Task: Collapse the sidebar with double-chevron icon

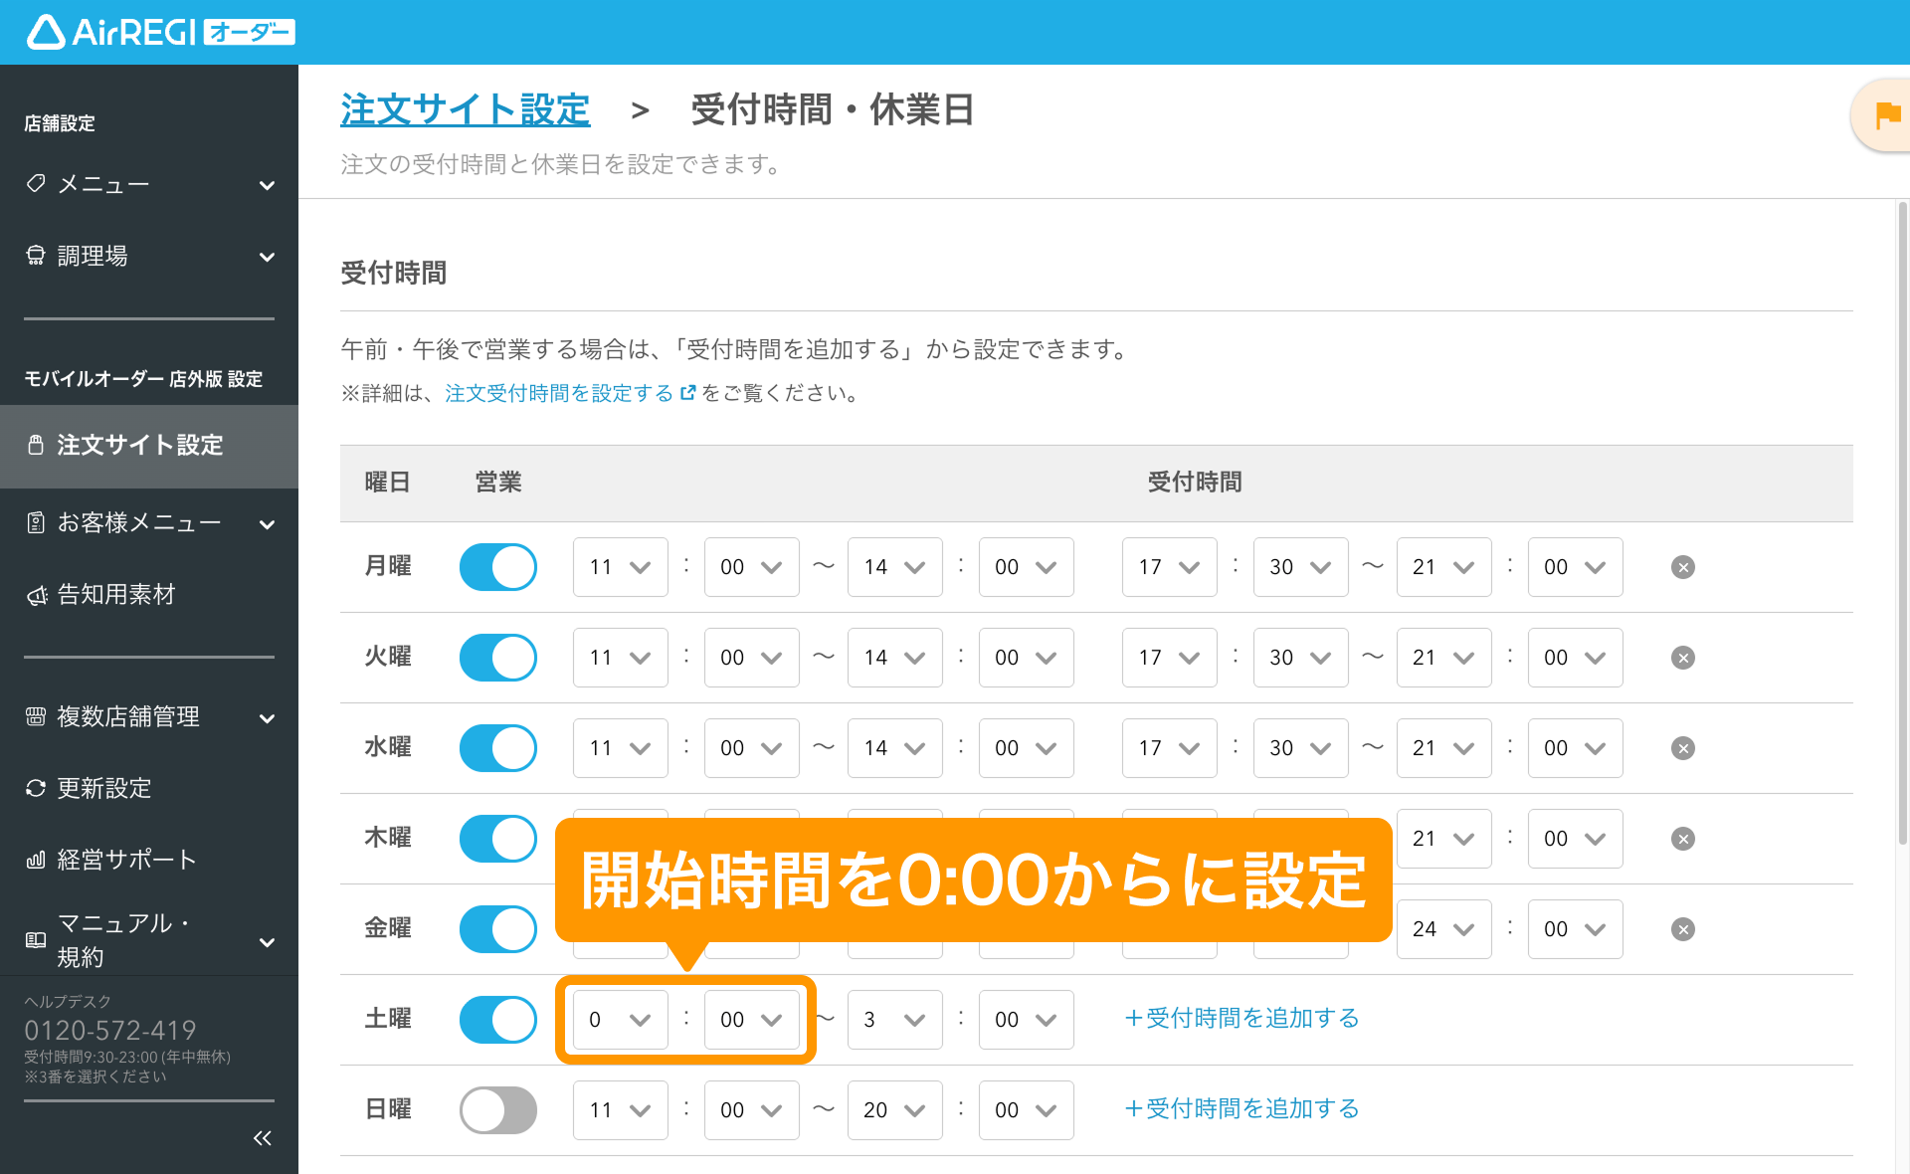Action: click(x=262, y=1138)
